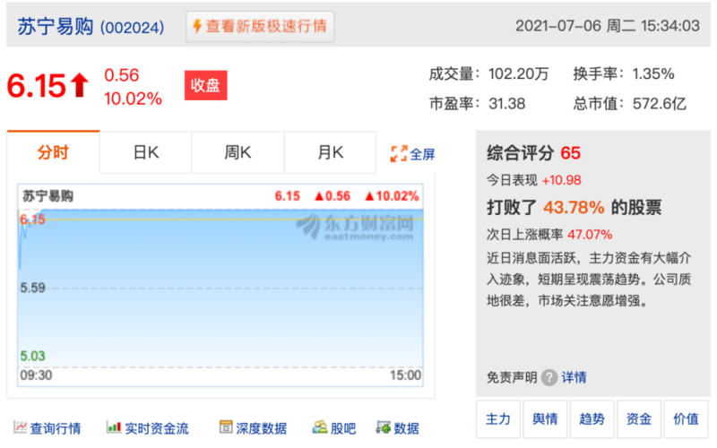Select the 趋势 analysis tab

(592, 418)
